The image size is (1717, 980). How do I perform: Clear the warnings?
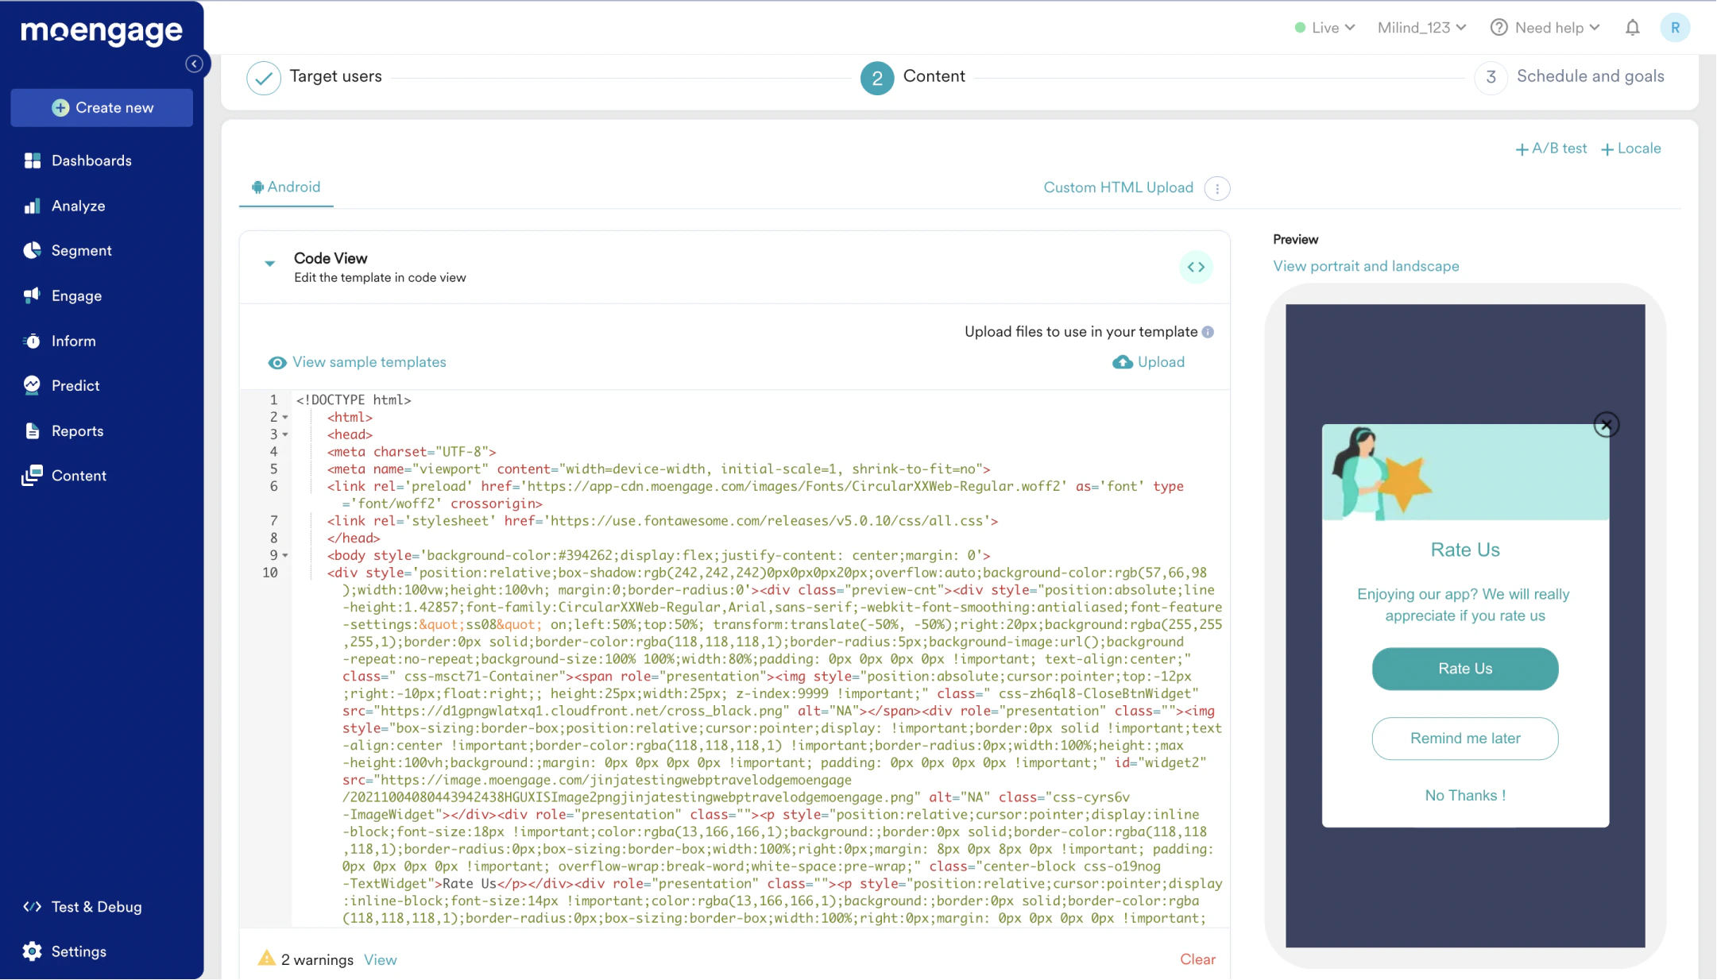tap(1197, 959)
